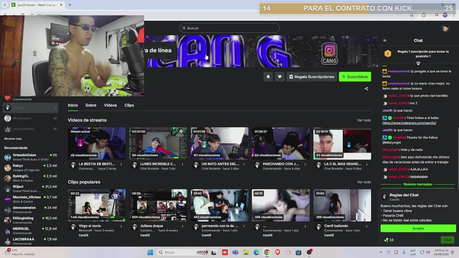Expand Mostrar más in followed channels
Viewport: 459px width, 258px height.
(13, 139)
